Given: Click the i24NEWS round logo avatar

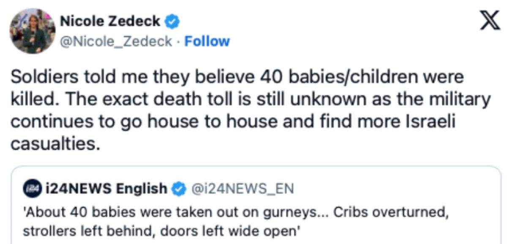Looking at the screenshot, I should coord(31,188).
